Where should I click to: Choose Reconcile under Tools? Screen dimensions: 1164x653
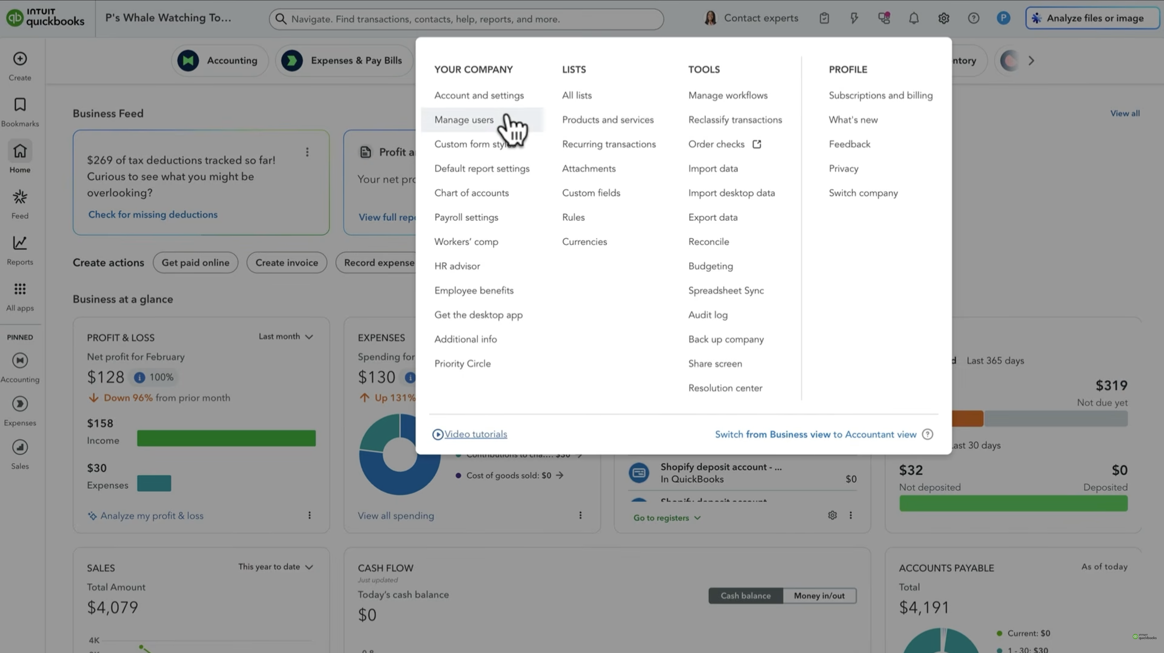(708, 242)
